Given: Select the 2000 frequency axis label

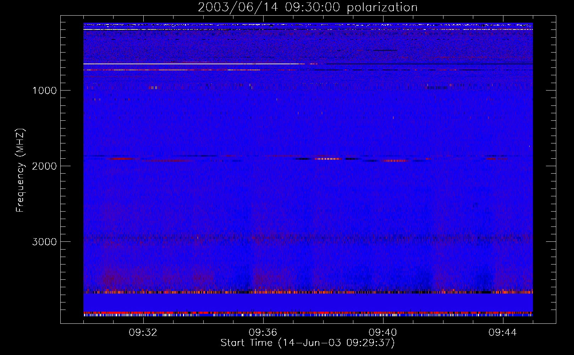Looking at the screenshot, I should click(44, 166).
